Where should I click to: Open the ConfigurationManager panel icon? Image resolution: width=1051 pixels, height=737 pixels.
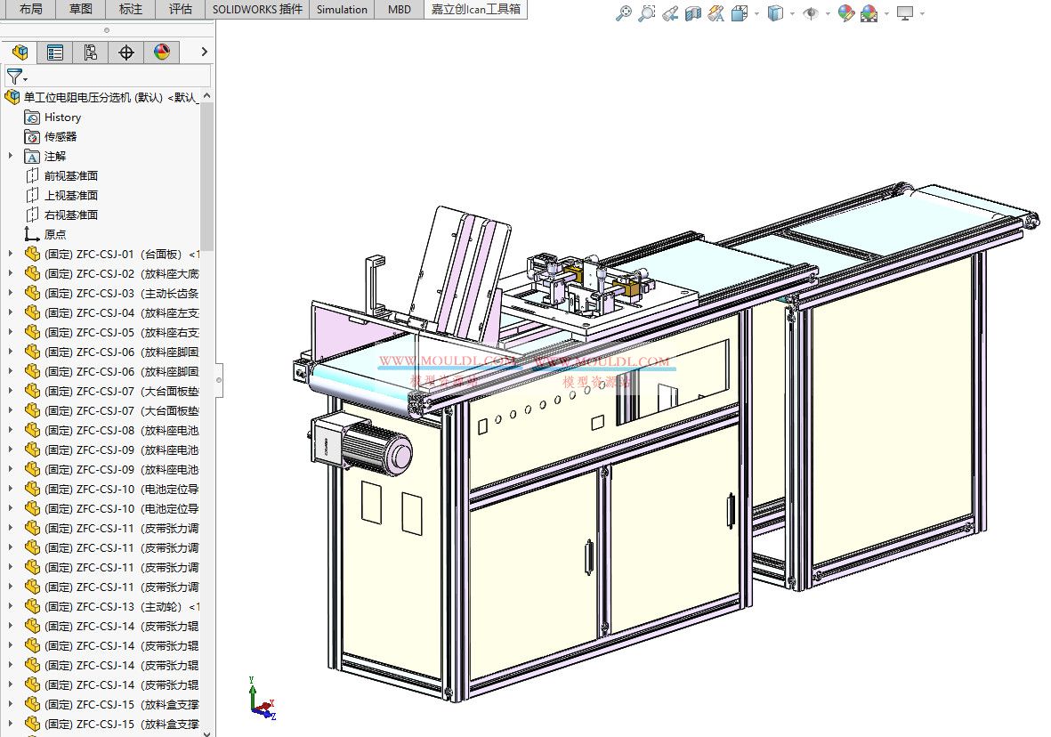coord(89,52)
